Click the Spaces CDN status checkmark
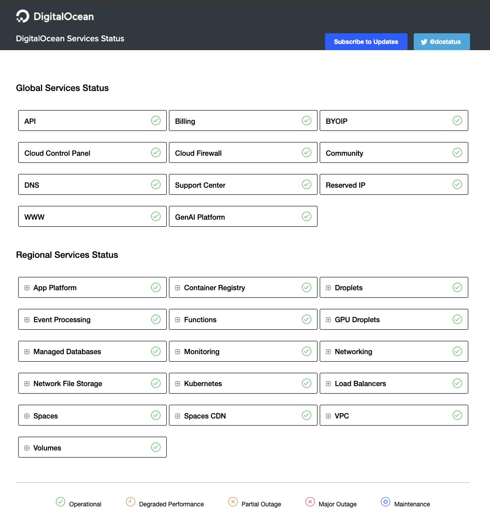This screenshot has width=490, height=525. coord(307,415)
